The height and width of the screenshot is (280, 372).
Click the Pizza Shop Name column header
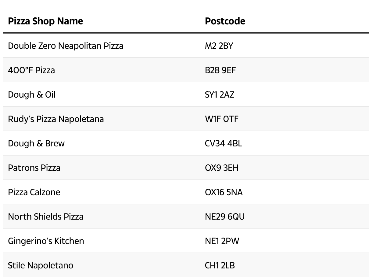click(45, 21)
